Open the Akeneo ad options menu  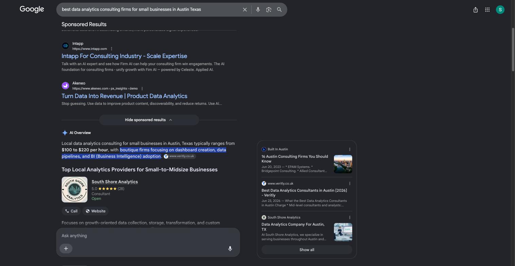coord(142,89)
